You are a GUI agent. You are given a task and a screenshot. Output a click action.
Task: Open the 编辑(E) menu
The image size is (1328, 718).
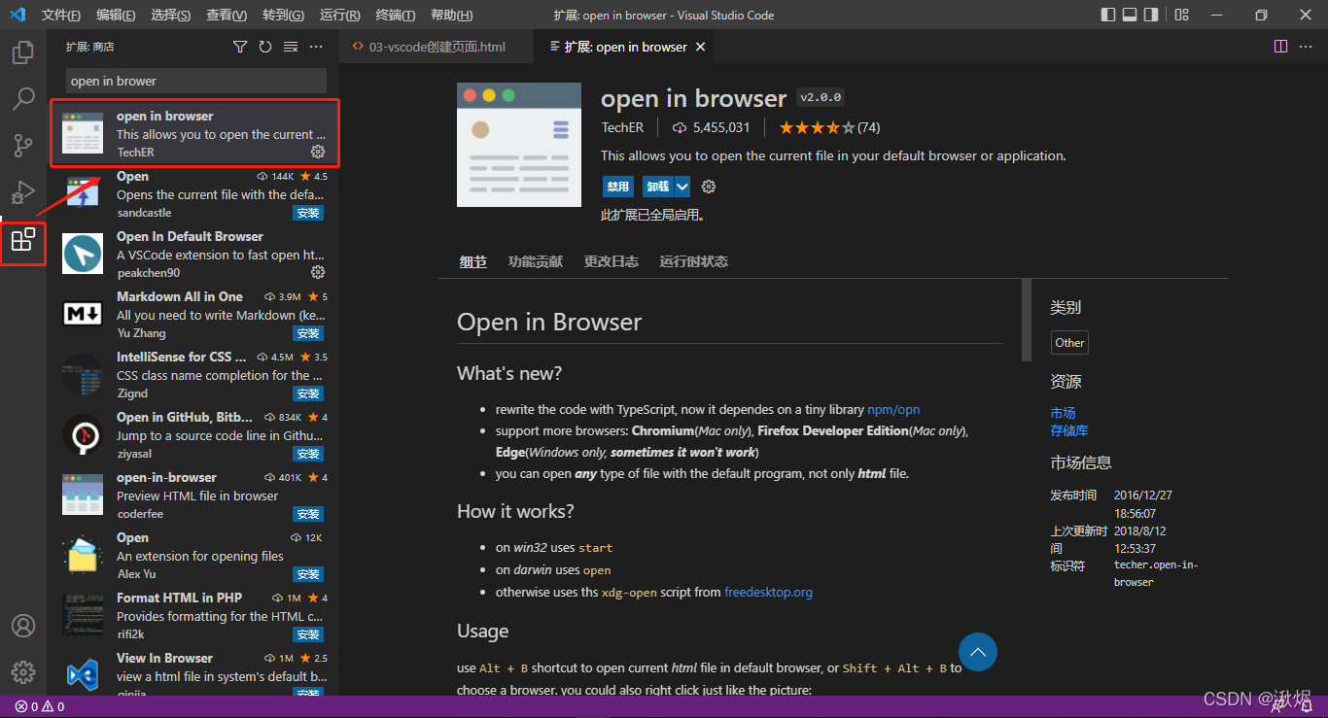coord(117,15)
